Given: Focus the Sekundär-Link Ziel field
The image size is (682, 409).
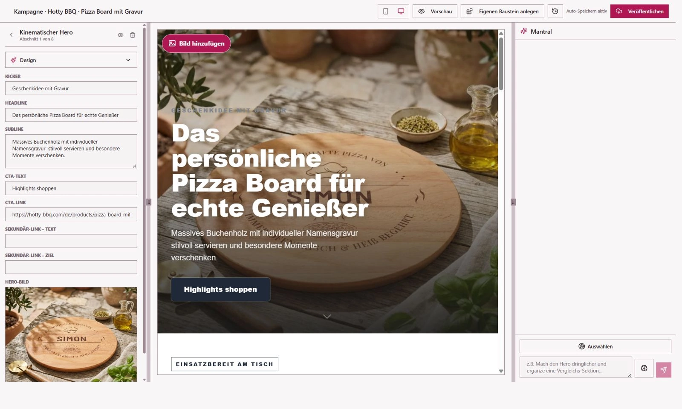Looking at the screenshot, I should (x=71, y=267).
